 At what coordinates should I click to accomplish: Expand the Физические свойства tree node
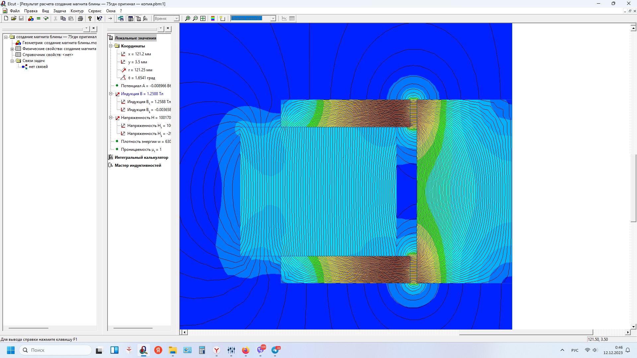12,49
